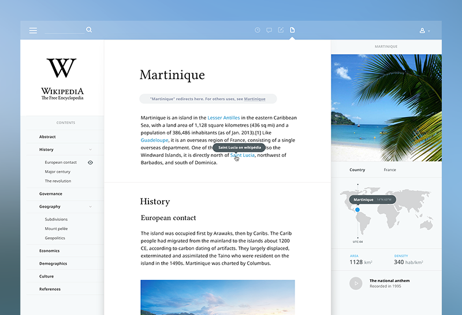Open the beach palm photo
462x315 pixels.
coord(386,108)
